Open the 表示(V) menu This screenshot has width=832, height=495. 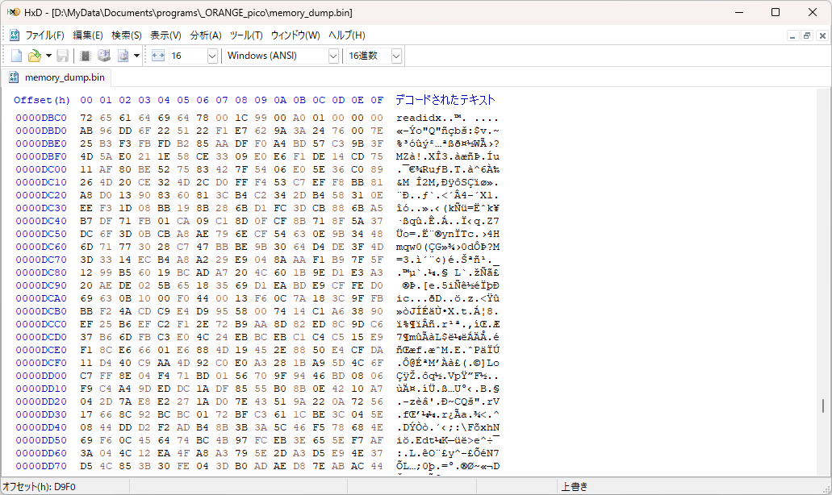click(x=165, y=35)
